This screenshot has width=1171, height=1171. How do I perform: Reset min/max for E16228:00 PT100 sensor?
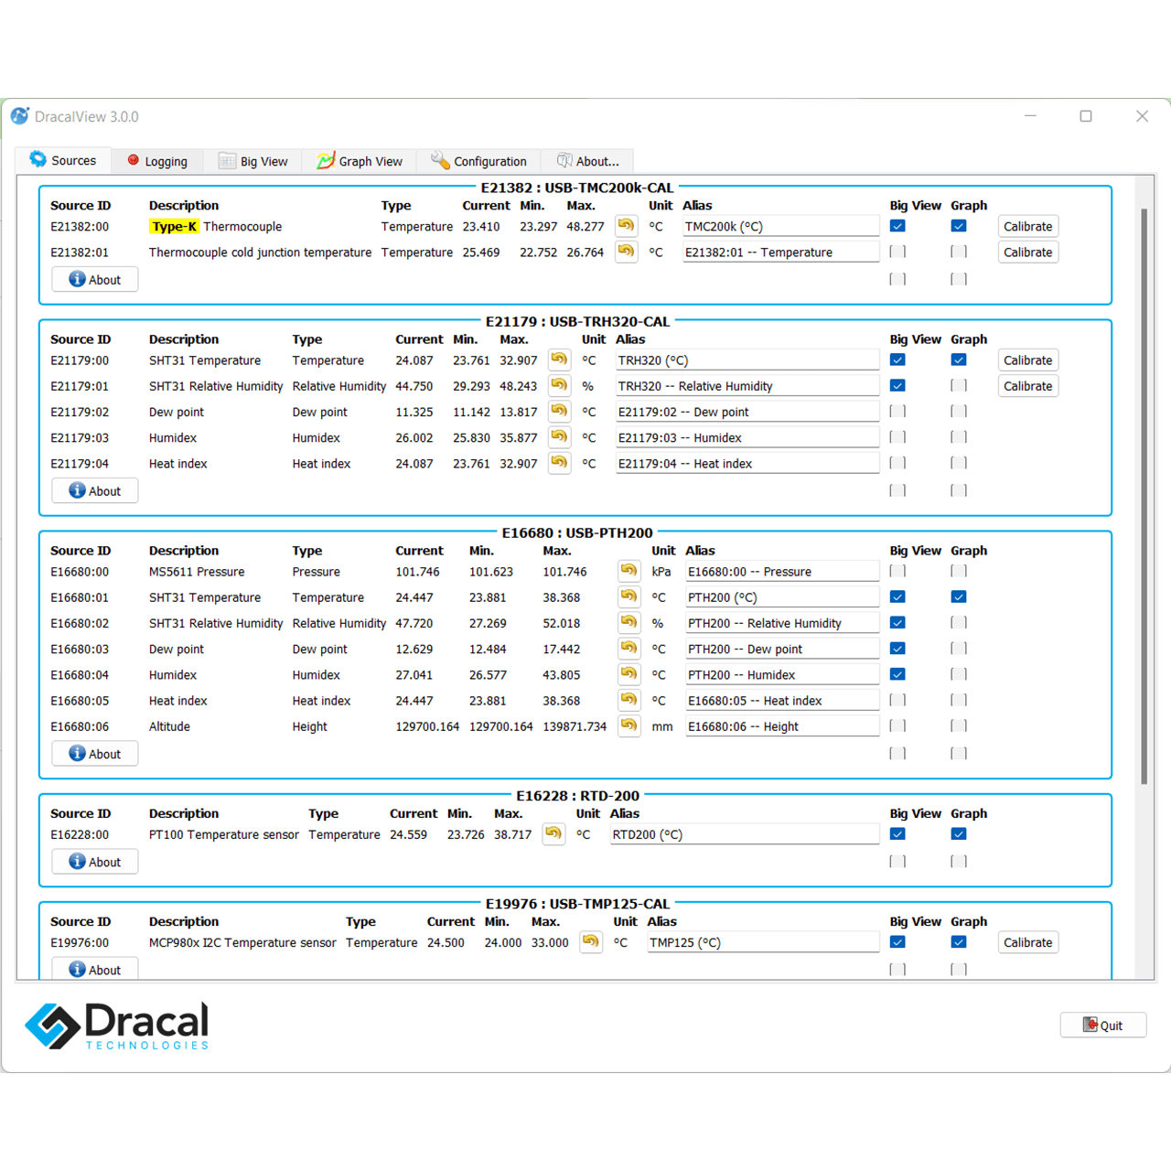[x=553, y=833]
